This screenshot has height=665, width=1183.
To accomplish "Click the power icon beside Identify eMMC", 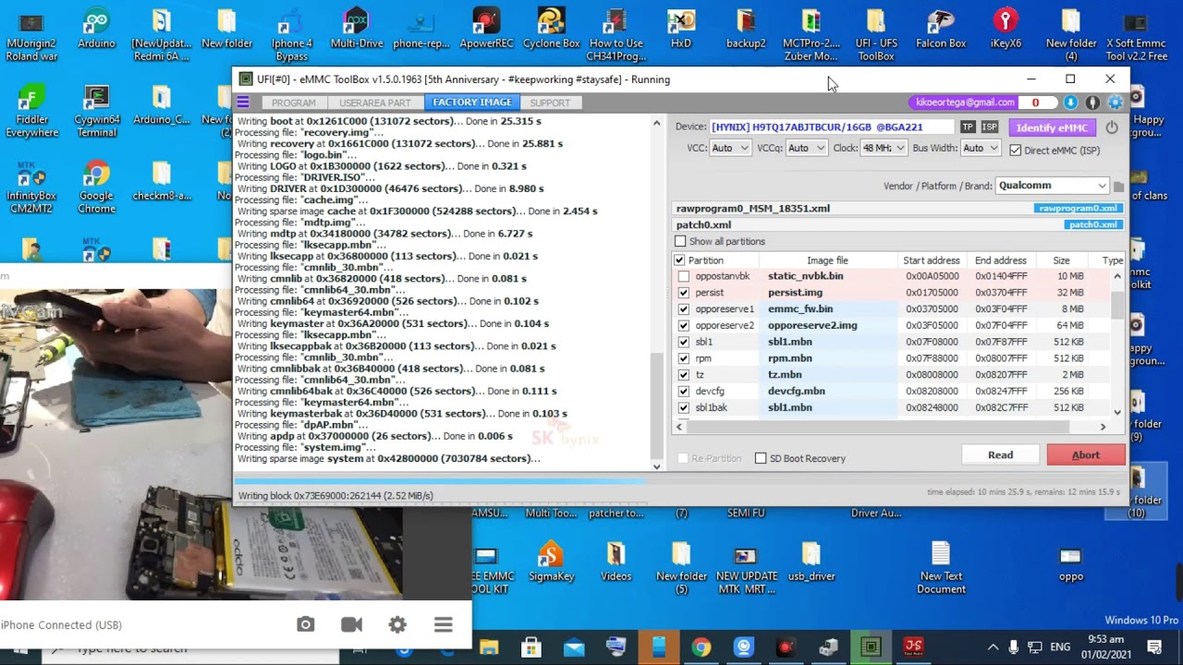I will 1112,127.
